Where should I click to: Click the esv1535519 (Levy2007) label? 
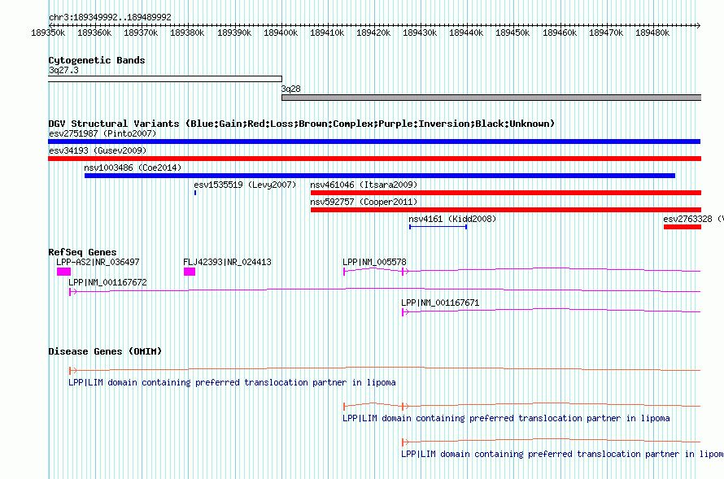[245, 185]
